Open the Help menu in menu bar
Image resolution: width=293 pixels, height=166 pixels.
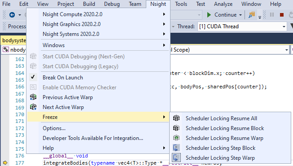point(276,4)
